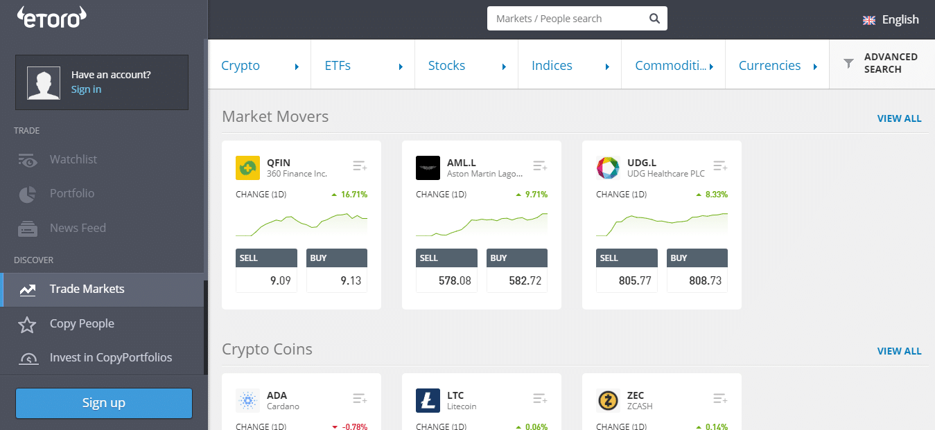Click the UDG.L price chart
This screenshot has height=430, width=935.
(x=662, y=224)
